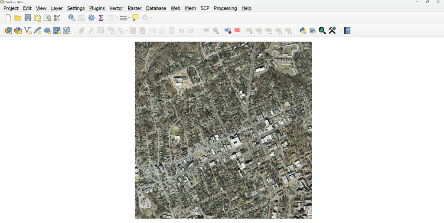Open the Processing Toolbox gear icon
The height and width of the screenshot is (223, 444).
point(91,18)
